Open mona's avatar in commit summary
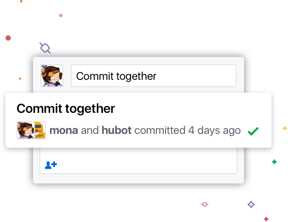288x222 pixels. 25,130
